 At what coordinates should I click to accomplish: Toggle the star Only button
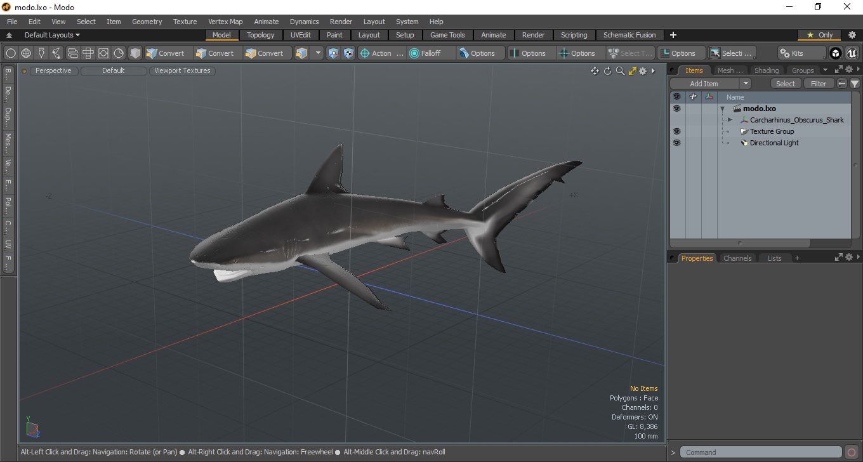click(x=819, y=35)
